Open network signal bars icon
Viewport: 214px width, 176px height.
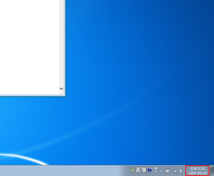(174, 171)
